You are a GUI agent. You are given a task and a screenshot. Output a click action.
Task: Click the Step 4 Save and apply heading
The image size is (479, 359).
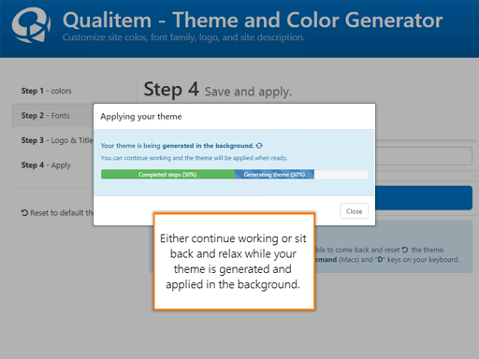(218, 90)
